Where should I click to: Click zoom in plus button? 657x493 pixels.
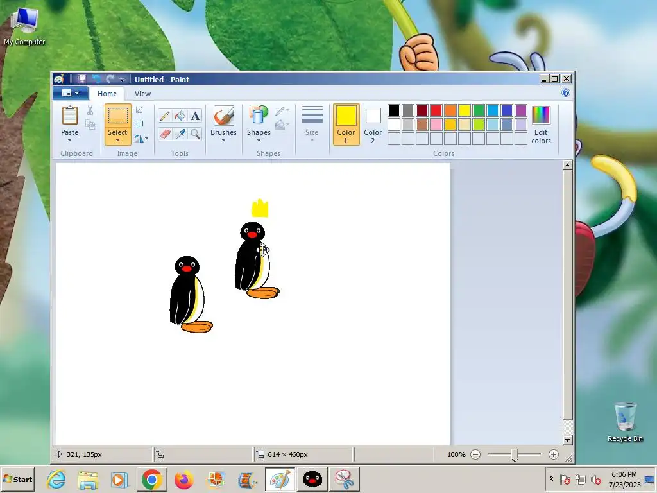click(554, 454)
